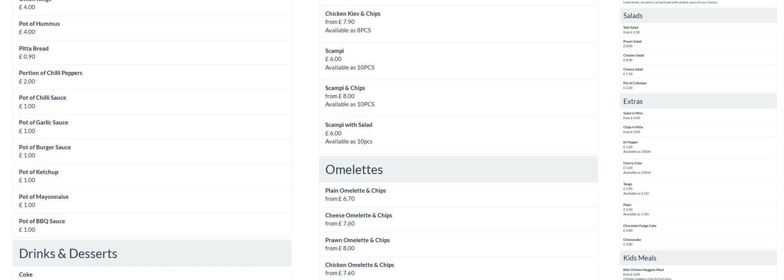This screenshot has width=784, height=280.
Task: Choose Pot of Coleslaw
Action: (x=634, y=83)
